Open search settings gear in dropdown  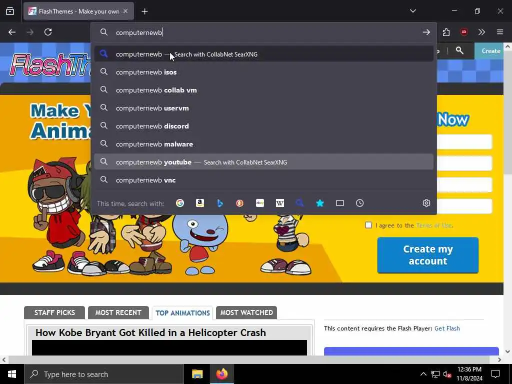click(x=426, y=203)
